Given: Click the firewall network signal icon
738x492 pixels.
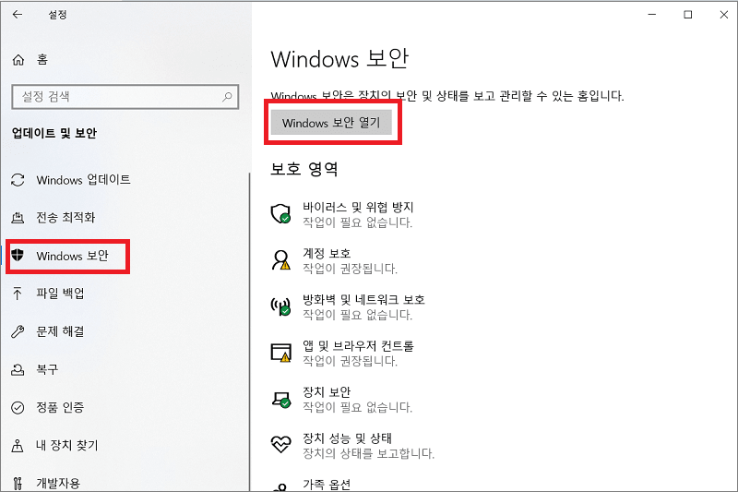Looking at the screenshot, I should (x=281, y=306).
